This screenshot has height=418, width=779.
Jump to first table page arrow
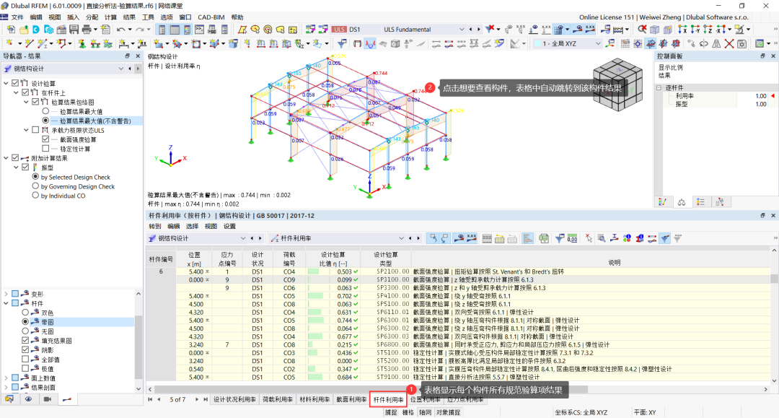click(150, 400)
